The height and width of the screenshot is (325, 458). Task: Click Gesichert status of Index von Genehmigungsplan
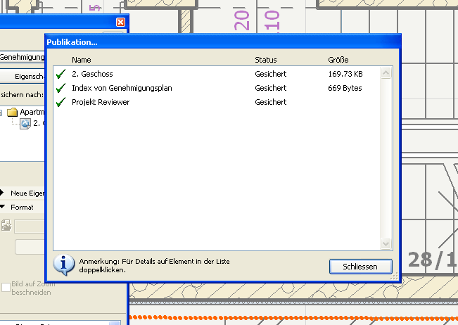coord(270,88)
